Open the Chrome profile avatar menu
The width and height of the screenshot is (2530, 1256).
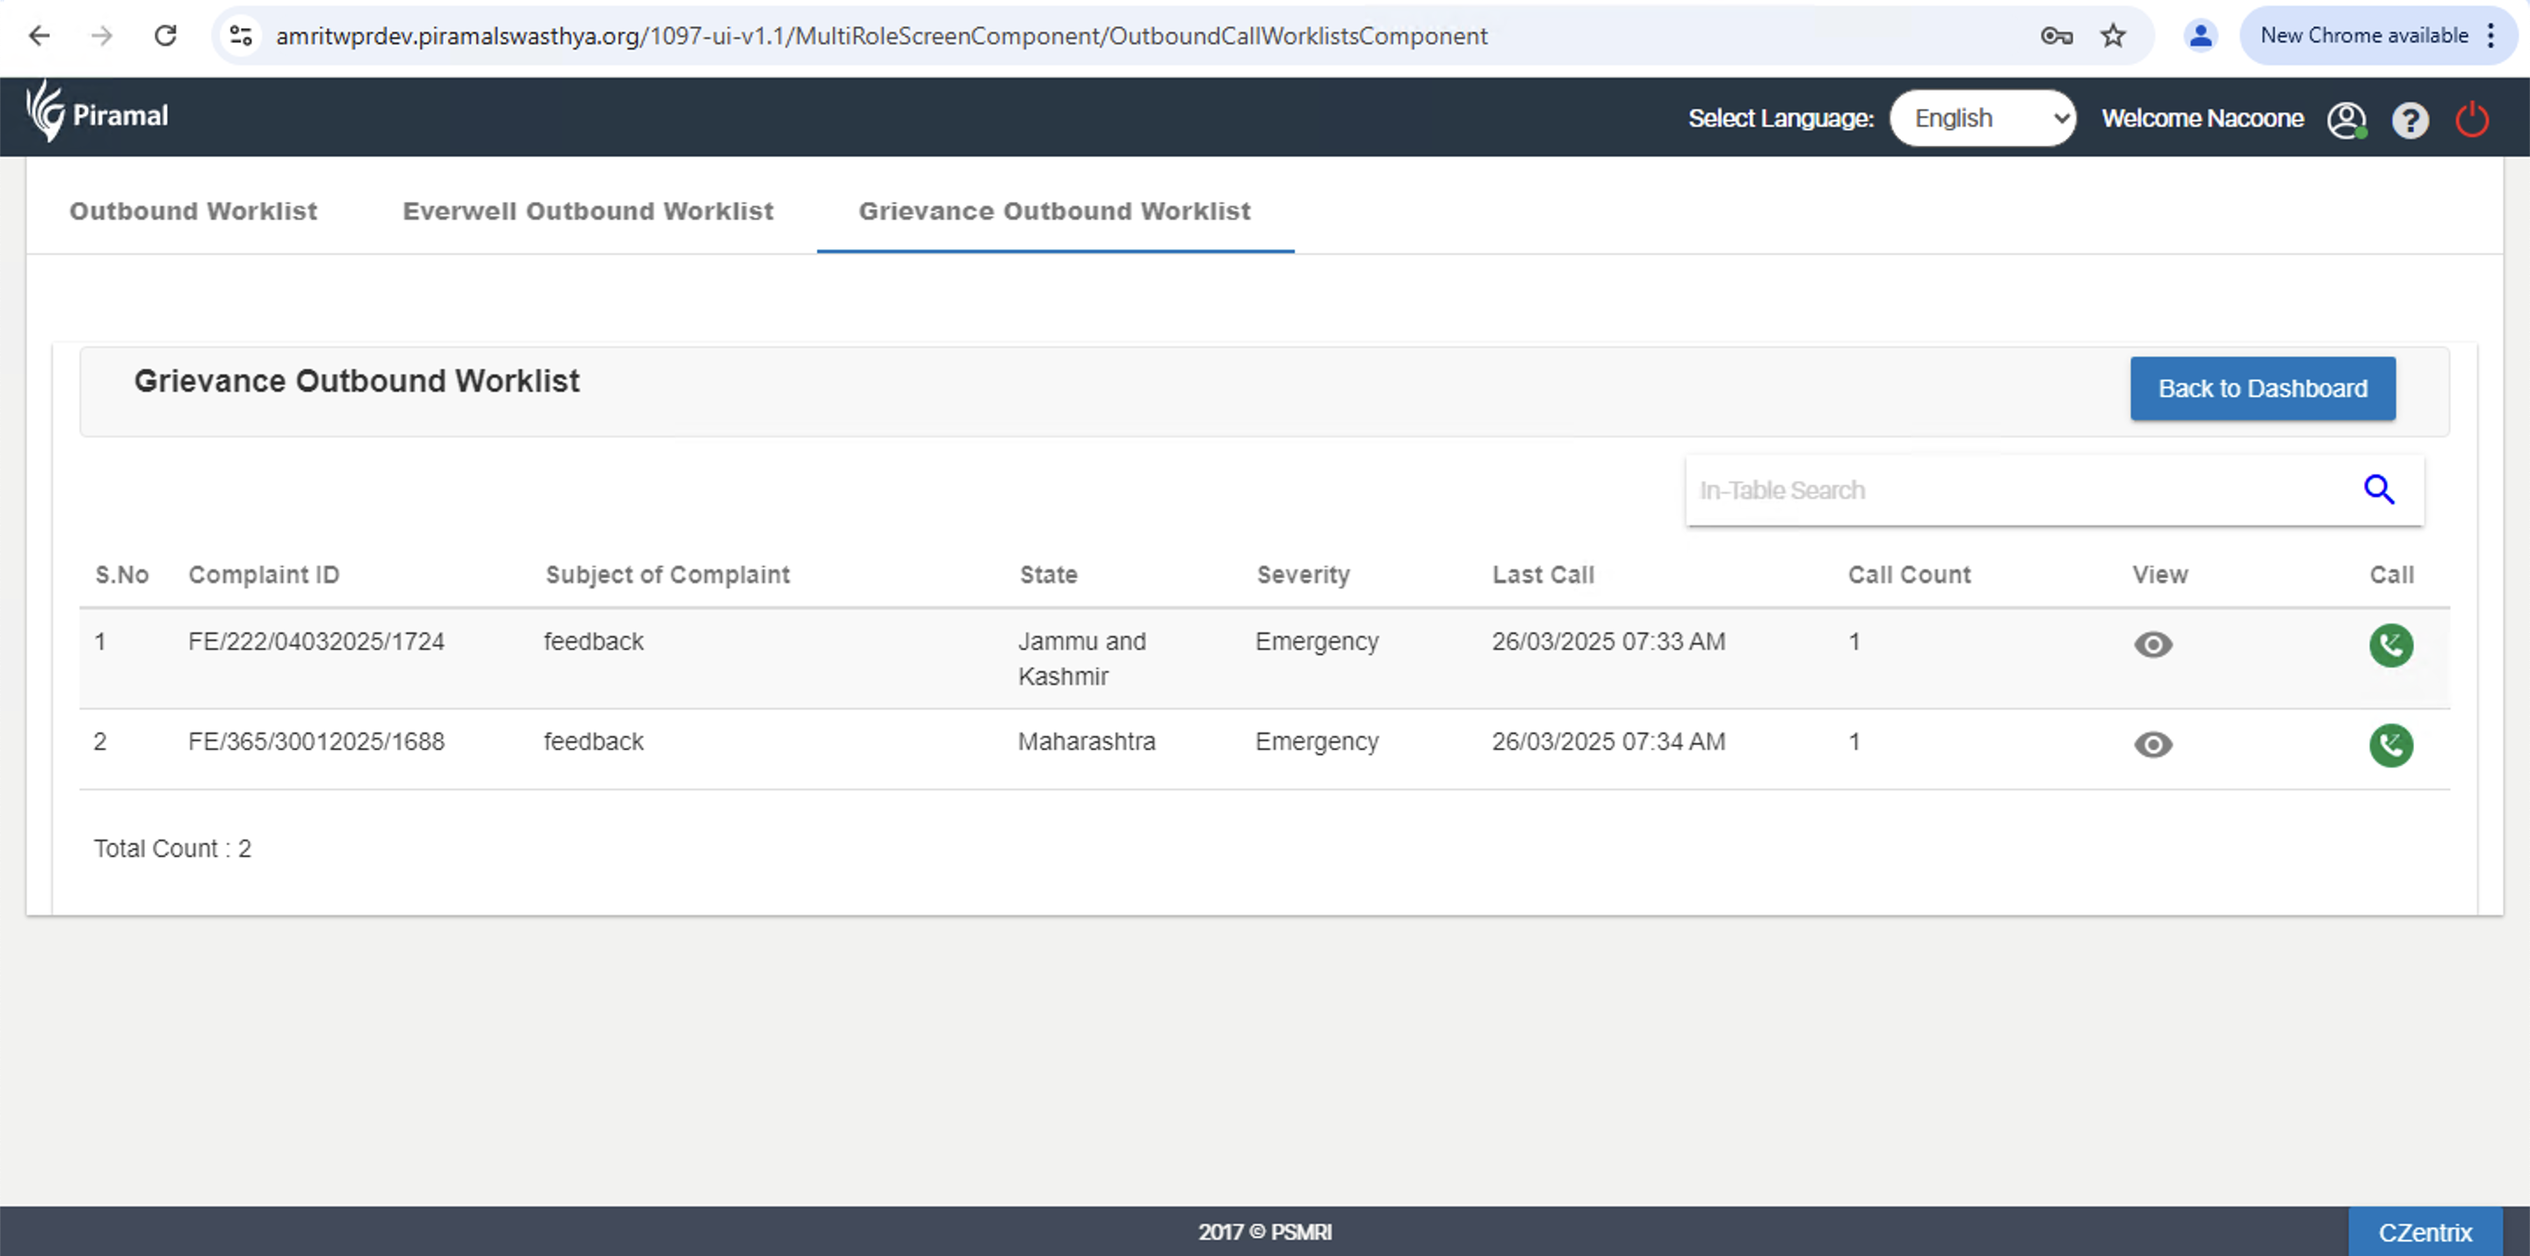pyautogui.click(x=2200, y=36)
